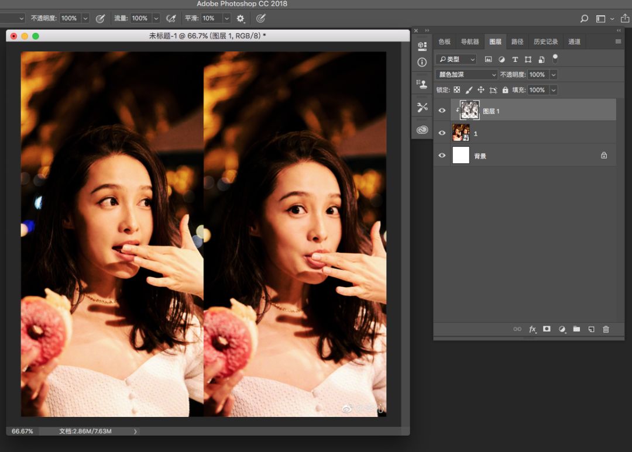
Task: Filter layers by text type
Action: [515, 59]
